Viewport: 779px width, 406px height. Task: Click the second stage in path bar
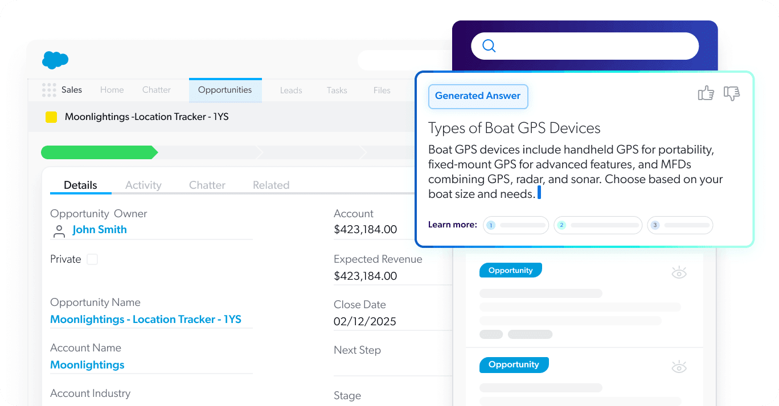pos(208,152)
